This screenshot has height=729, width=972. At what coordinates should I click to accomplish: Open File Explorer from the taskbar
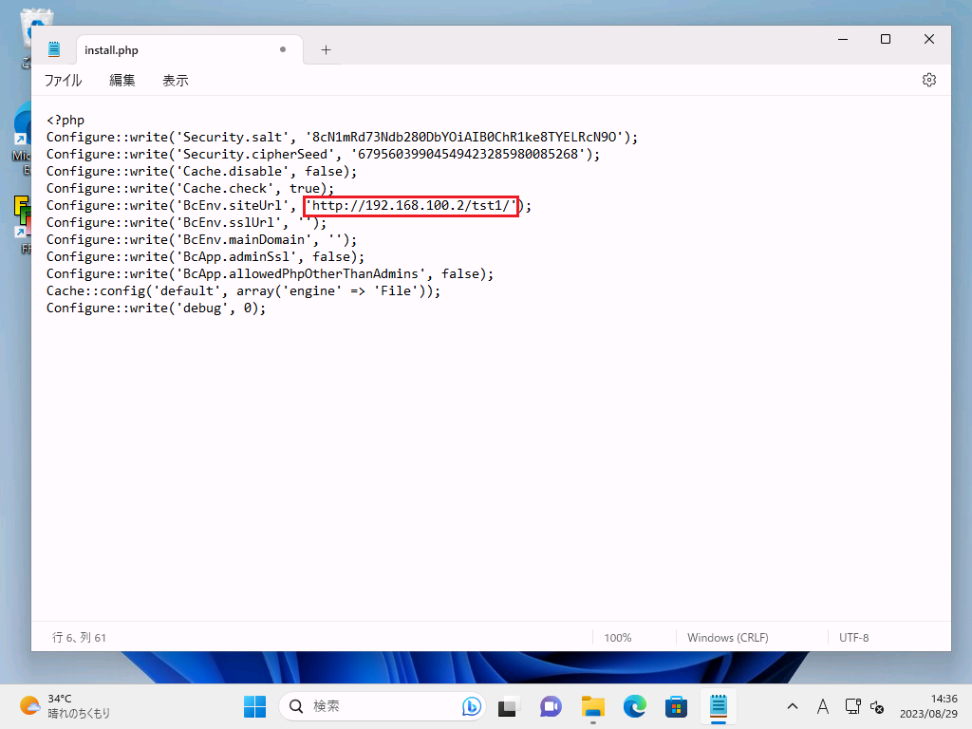click(593, 706)
